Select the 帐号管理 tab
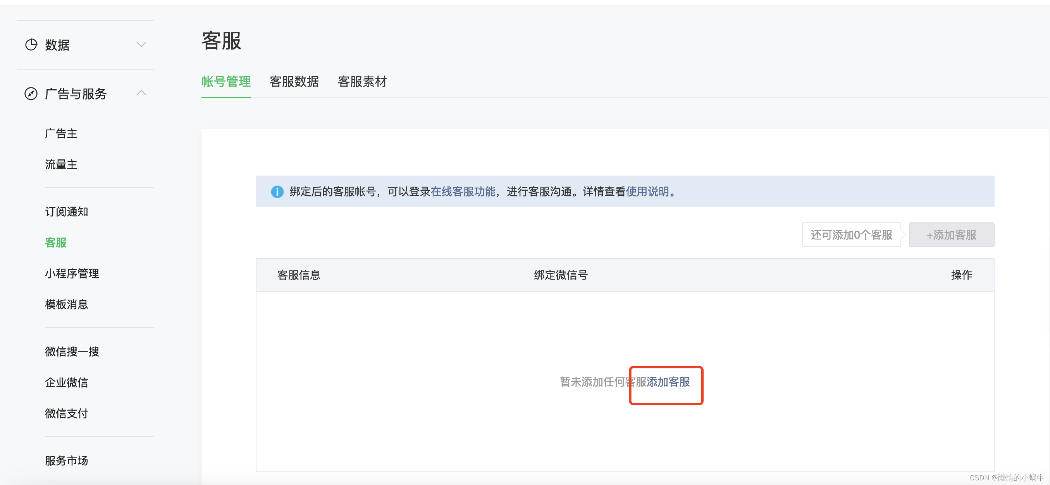Image resolution: width=1050 pixels, height=485 pixels. (226, 82)
